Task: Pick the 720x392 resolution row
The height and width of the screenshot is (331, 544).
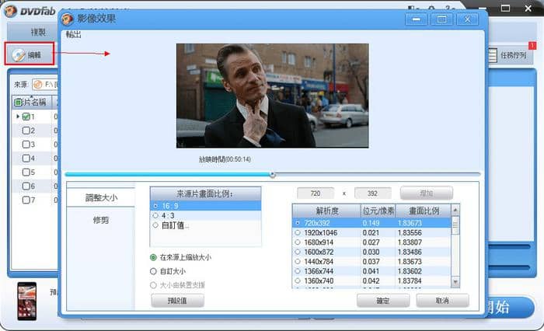Action: tap(371, 223)
